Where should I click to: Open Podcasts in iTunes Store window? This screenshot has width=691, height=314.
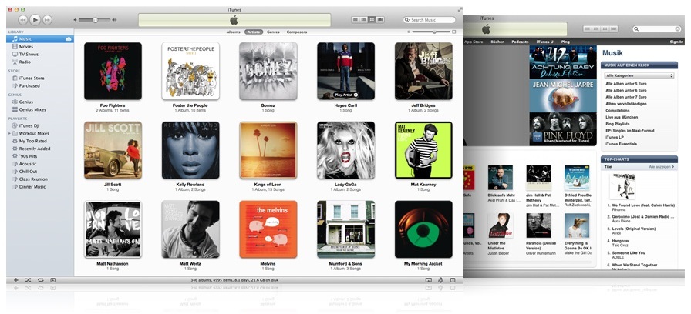click(520, 42)
